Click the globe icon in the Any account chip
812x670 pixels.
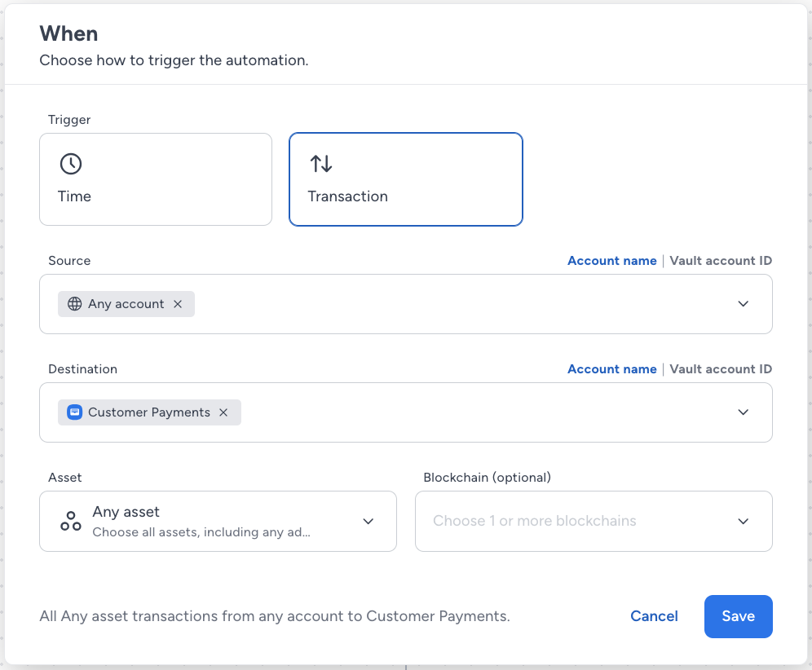[x=74, y=304]
